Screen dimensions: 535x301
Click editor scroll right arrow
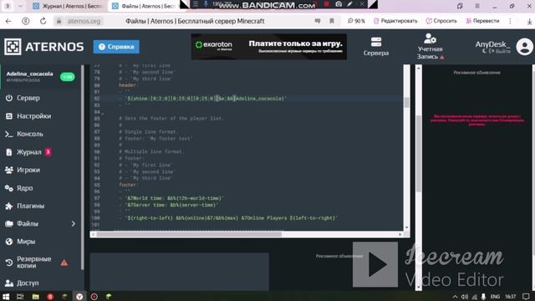coord(400,234)
